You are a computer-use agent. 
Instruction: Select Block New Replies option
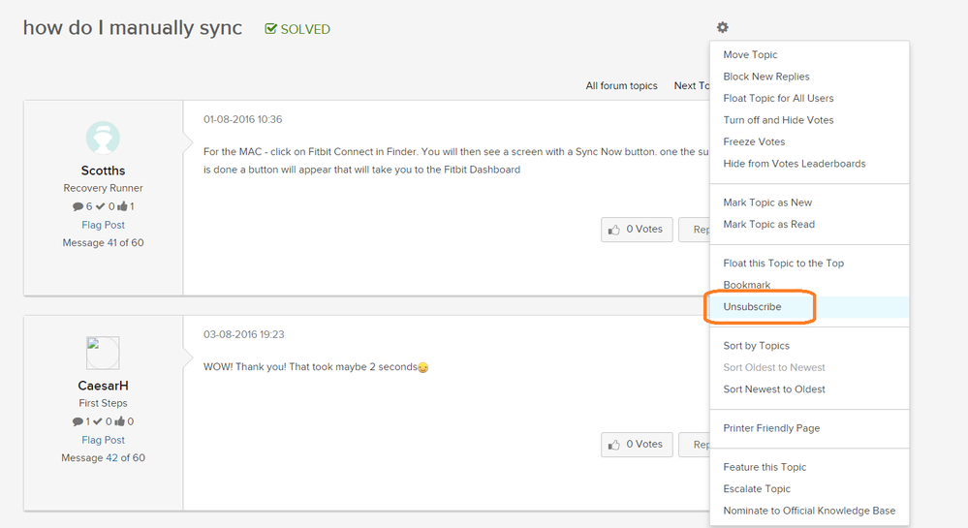coord(765,77)
